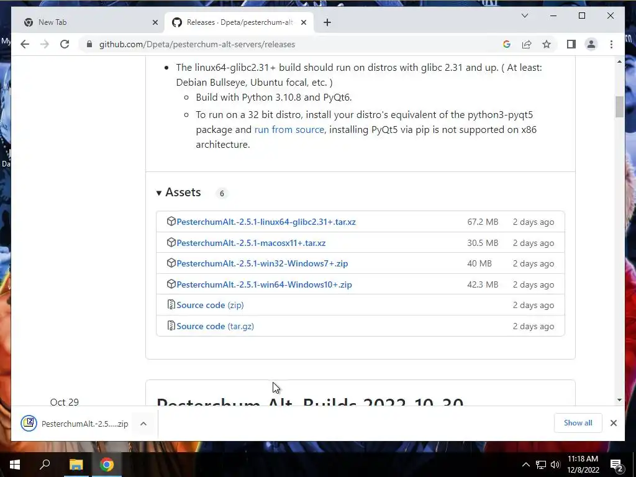Open Windows taskbar search
The image size is (636, 477).
click(x=45, y=465)
